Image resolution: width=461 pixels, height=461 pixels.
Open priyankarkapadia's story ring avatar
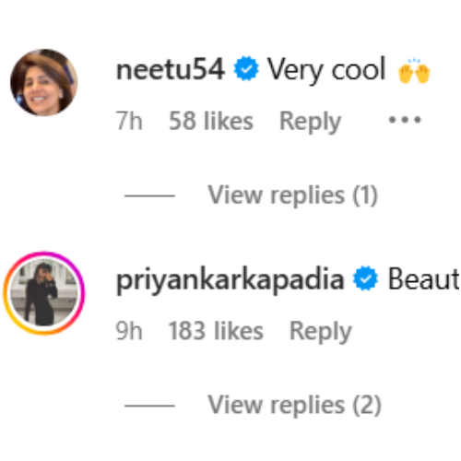point(44,293)
